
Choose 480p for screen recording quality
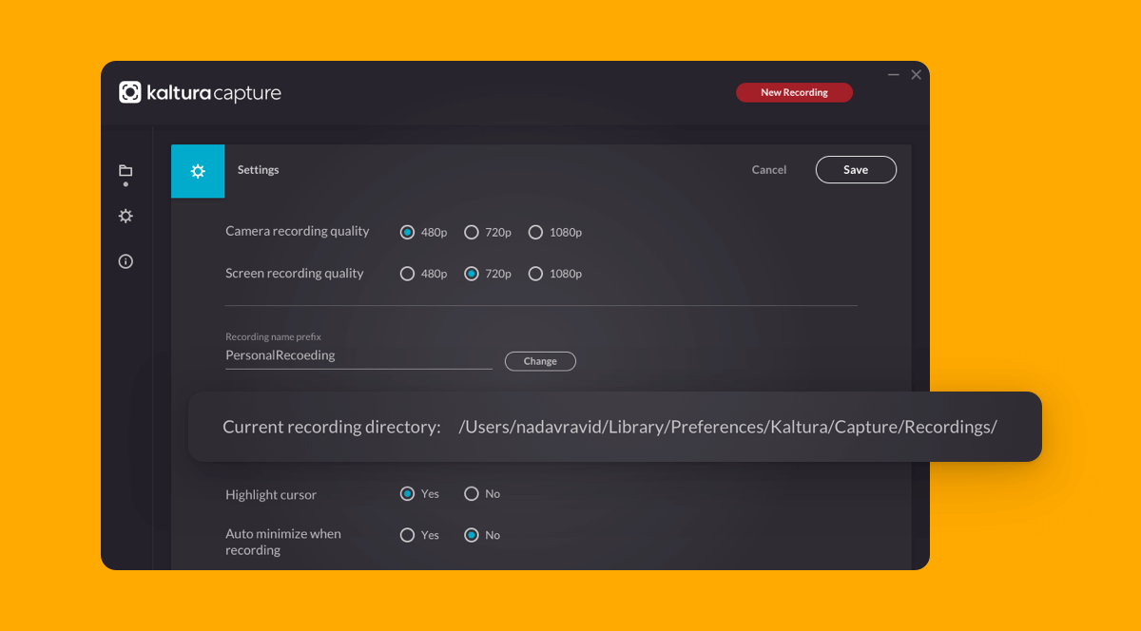tap(408, 274)
